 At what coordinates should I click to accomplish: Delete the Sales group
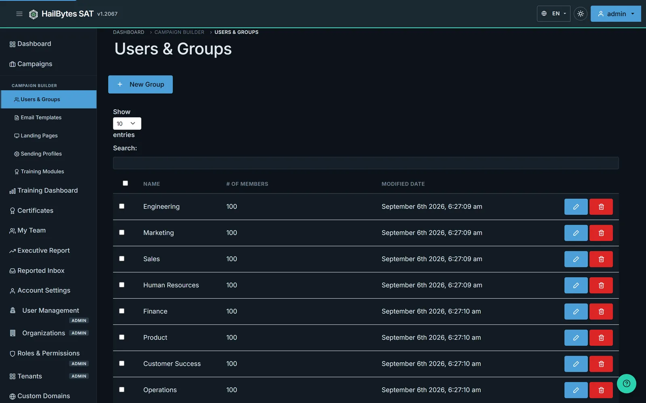pyautogui.click(x=601, y=259)
